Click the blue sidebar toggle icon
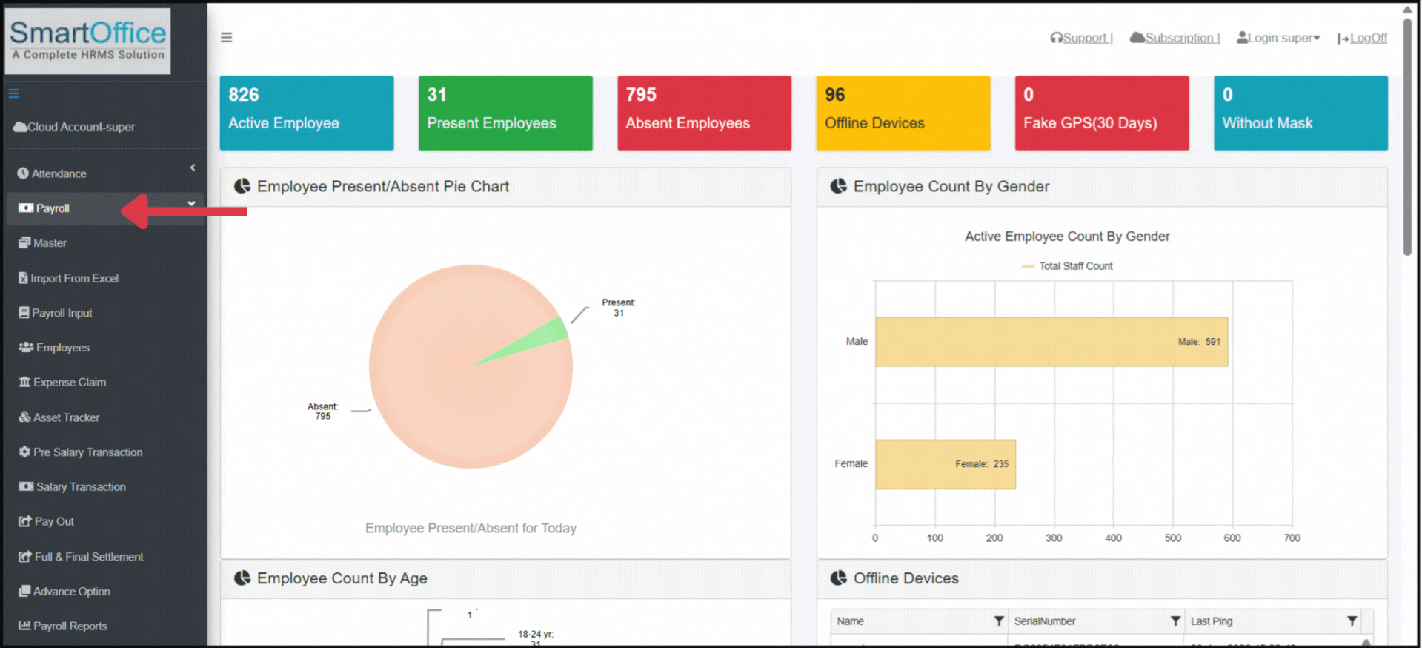1422x648 pixels. coord(13,94)
